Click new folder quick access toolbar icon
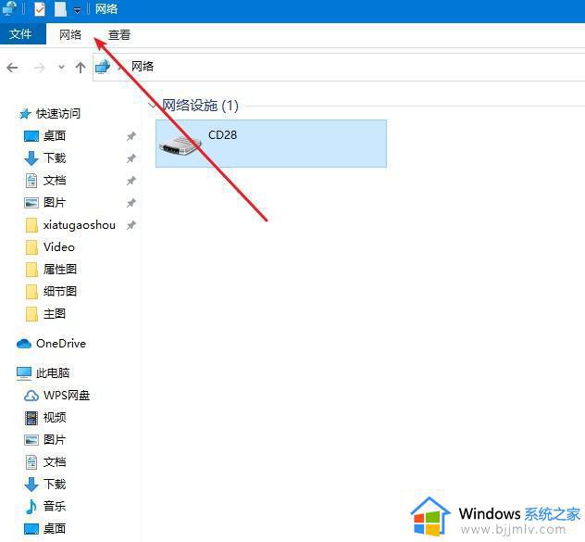The image size is (585, 542). (60, 9)
